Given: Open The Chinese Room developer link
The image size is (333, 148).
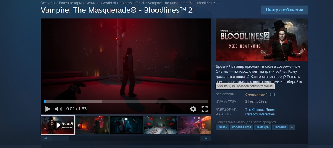Looking at the screenshot, I should point(260,110).
